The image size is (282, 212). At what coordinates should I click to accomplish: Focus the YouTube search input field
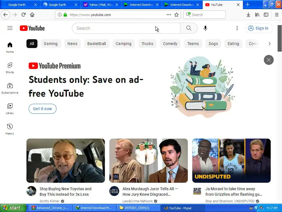click(x=126, y=28)
